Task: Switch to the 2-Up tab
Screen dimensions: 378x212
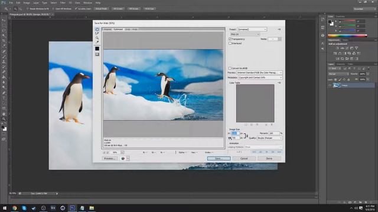Action: click(128, 29)
